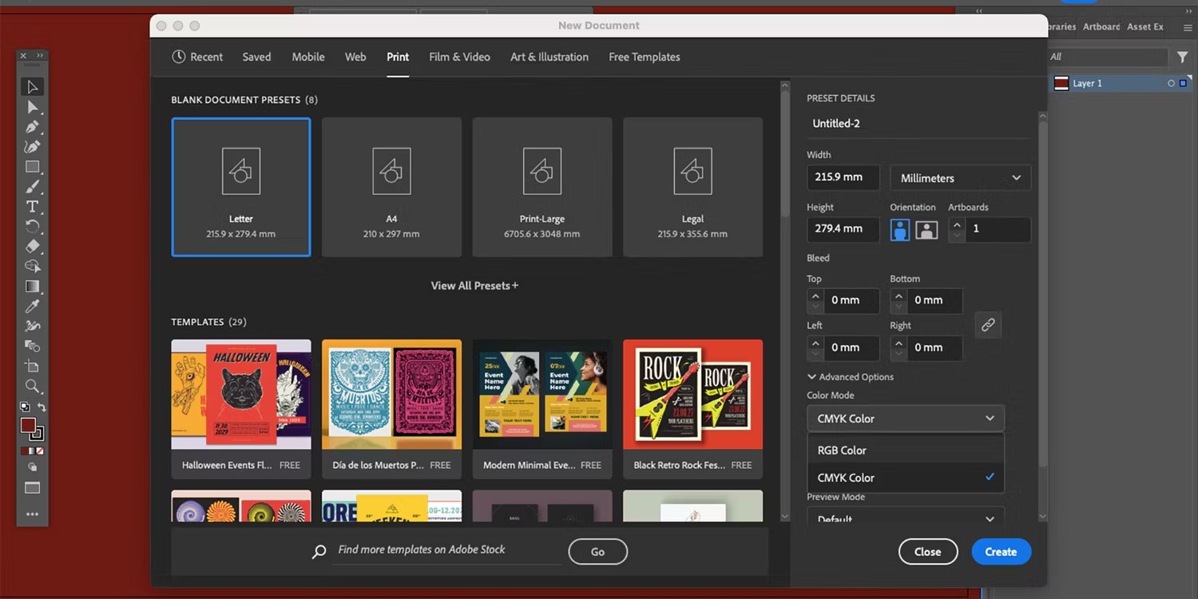Select the Direct Selection tool

click(33, 106)
